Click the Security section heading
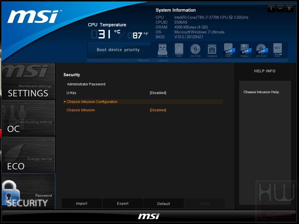This screenshot has width=299, height=224. tap(72, 75)
